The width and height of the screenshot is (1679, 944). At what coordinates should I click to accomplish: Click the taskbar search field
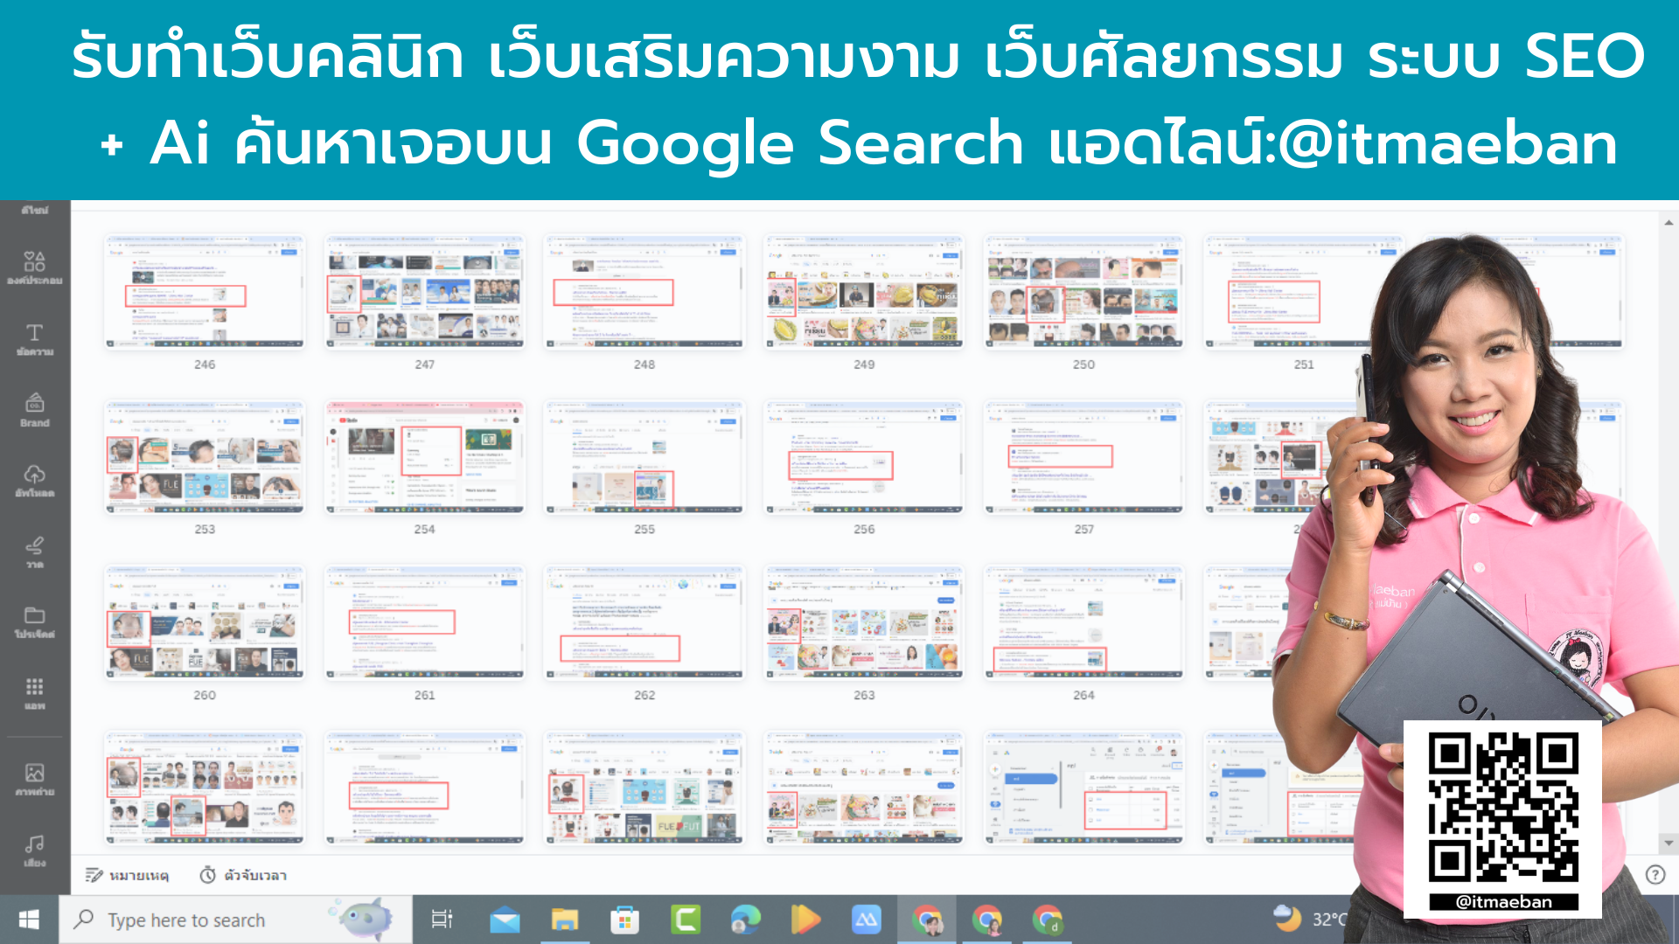pyautogui.click(x=185, y=920)
